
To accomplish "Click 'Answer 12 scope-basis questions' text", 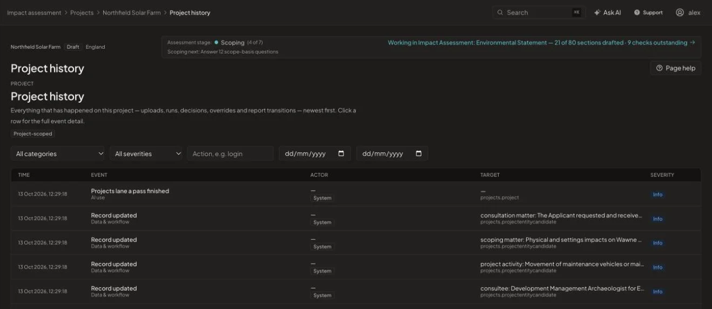I will pos(239,52).
